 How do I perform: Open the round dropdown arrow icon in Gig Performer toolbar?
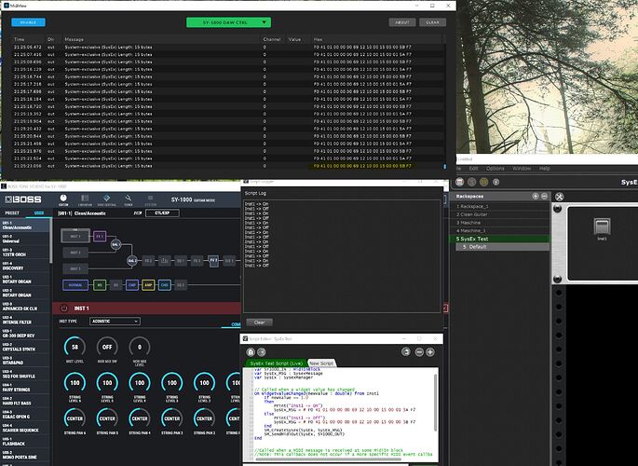[x=495, y=182]
